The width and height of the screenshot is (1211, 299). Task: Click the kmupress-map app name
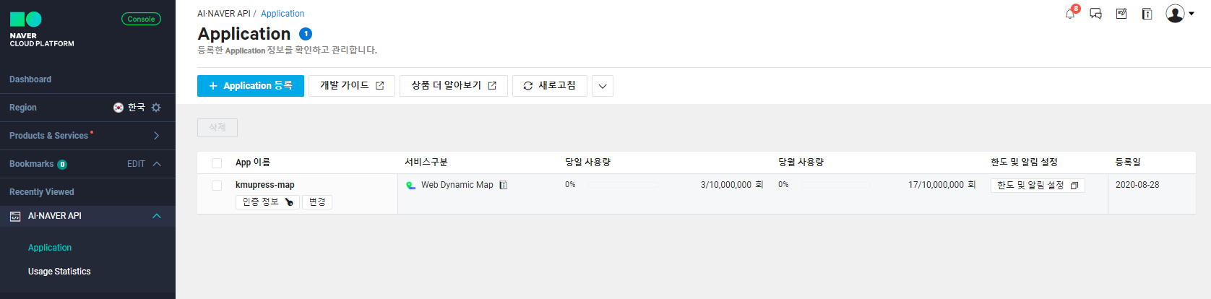click(265, 185)
